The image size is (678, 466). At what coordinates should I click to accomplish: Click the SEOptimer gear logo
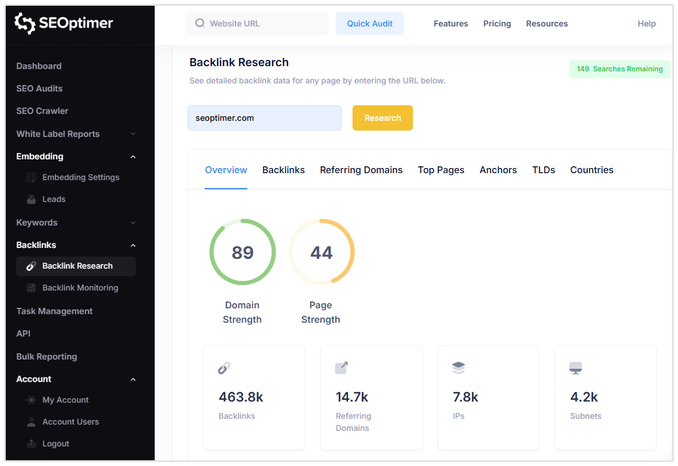pos(25,23)
